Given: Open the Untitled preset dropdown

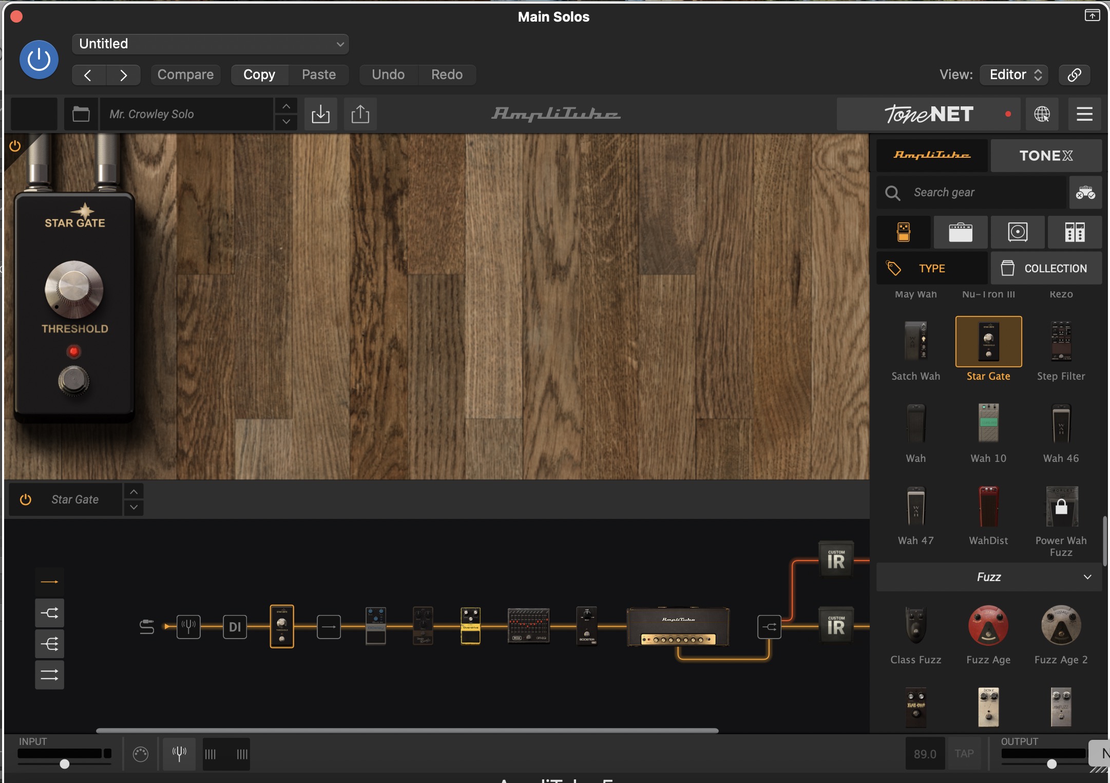Looking at the screenshot, I should [x=210, y=44].
